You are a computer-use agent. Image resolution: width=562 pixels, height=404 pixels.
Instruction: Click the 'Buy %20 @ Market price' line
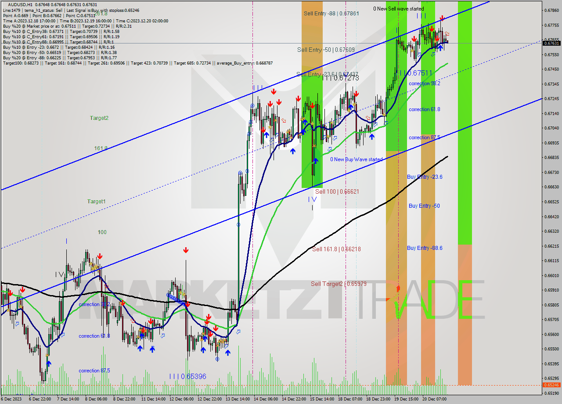pos(67,26)
